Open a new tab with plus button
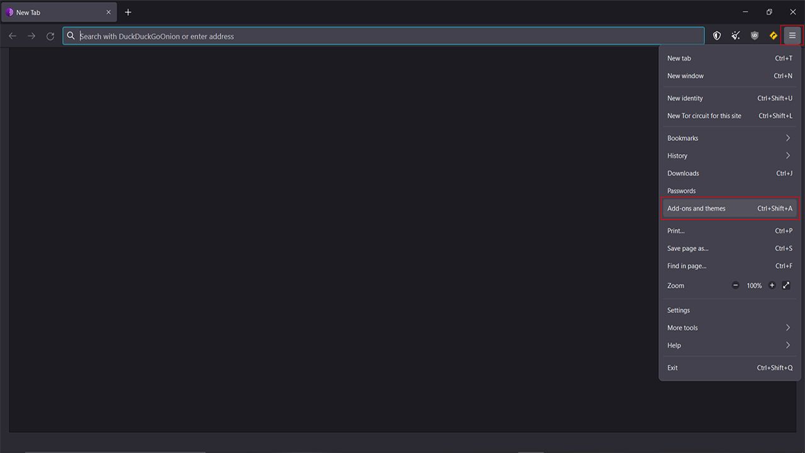Viewport: 805px width, 453px height. point(128,12)
